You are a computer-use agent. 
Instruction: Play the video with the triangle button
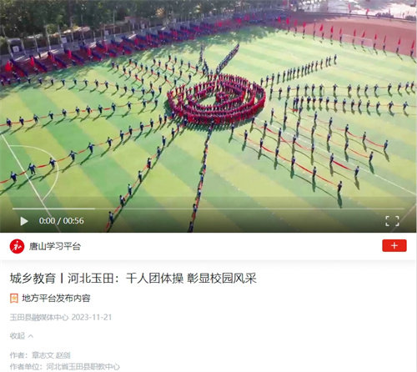point(24,221)
